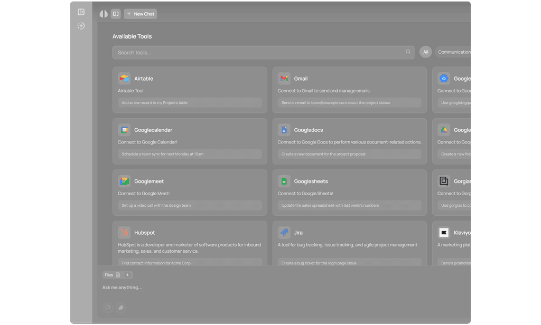Toggle the sidebar panel icon
This screenshot has height=325, width=541.
[81, 12]
